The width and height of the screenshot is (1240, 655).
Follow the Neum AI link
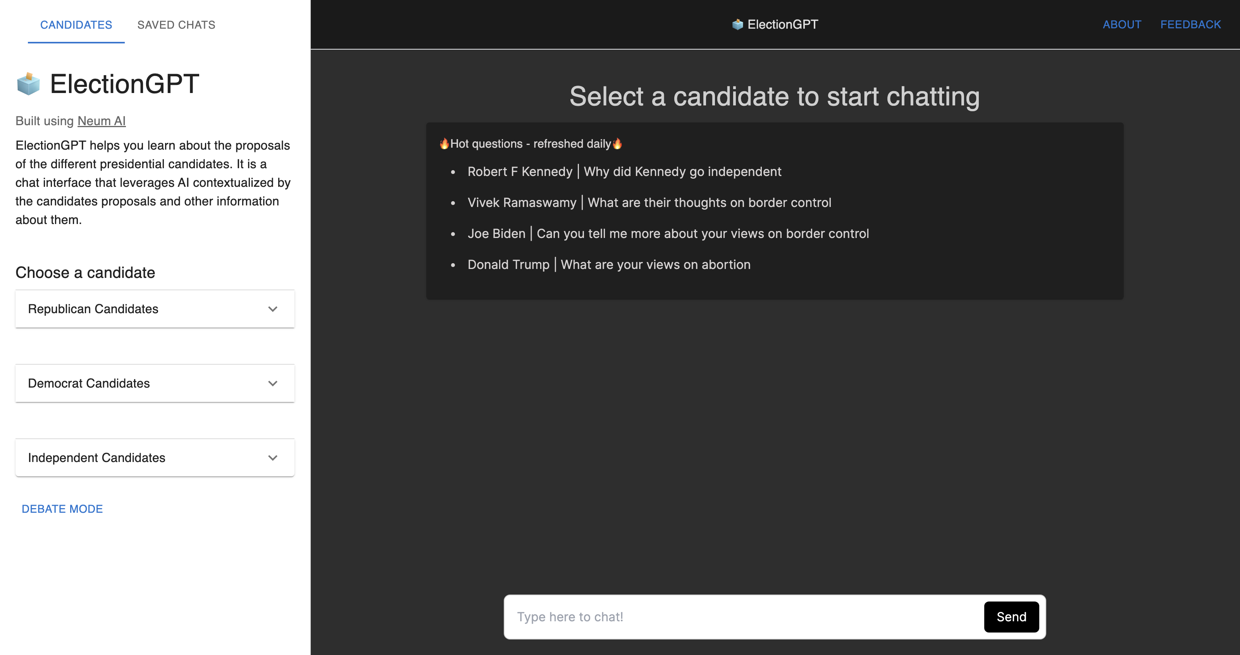102,121
